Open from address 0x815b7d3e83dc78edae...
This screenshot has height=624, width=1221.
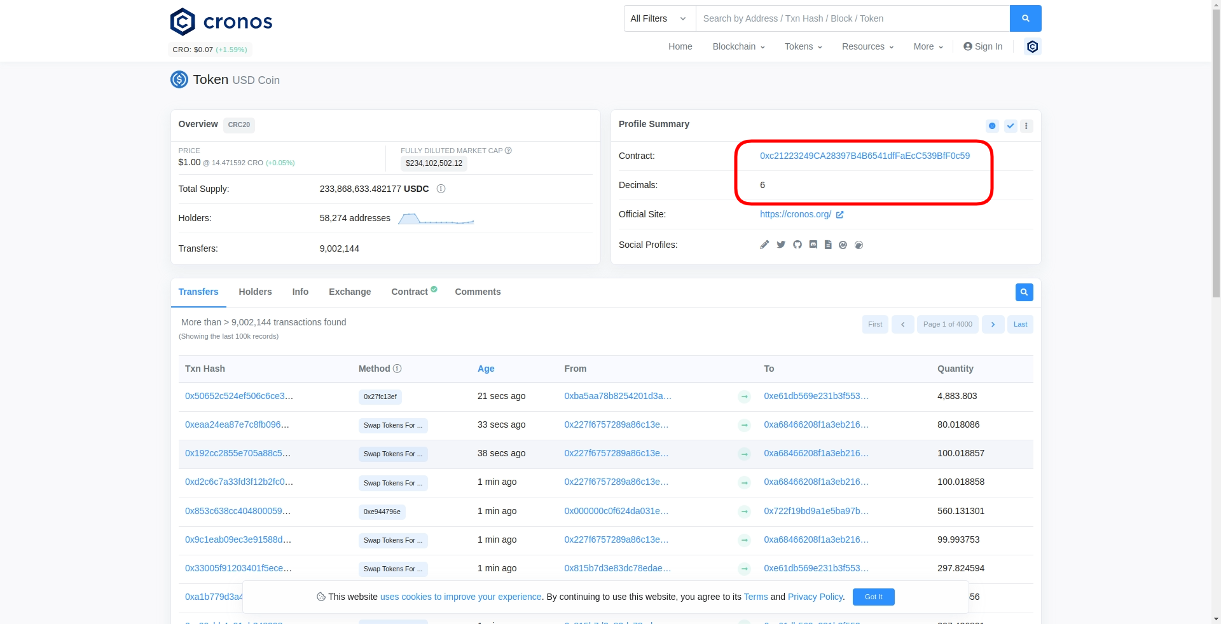click(x=617, y=568)
